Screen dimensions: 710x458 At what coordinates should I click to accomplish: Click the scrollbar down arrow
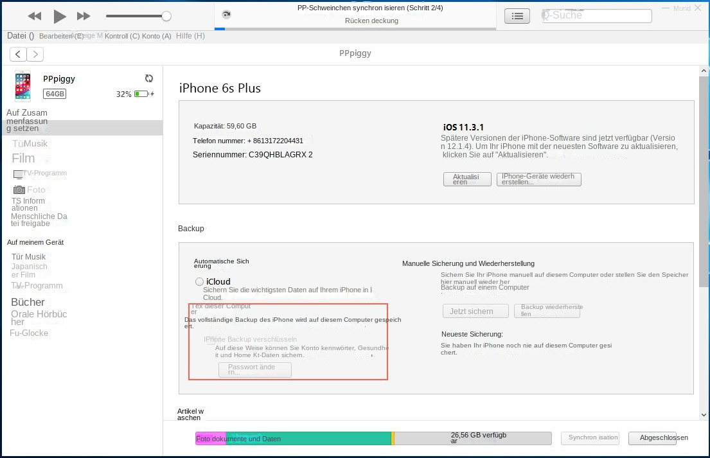tap(704, 414)
